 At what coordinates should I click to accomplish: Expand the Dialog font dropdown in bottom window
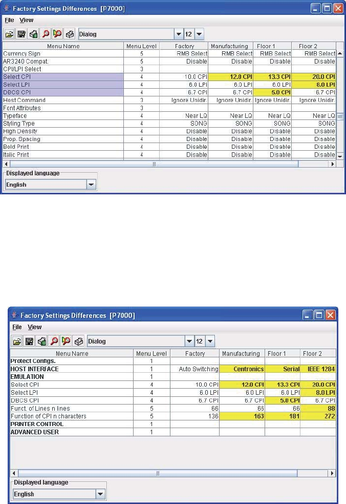[x=189, y=341]
